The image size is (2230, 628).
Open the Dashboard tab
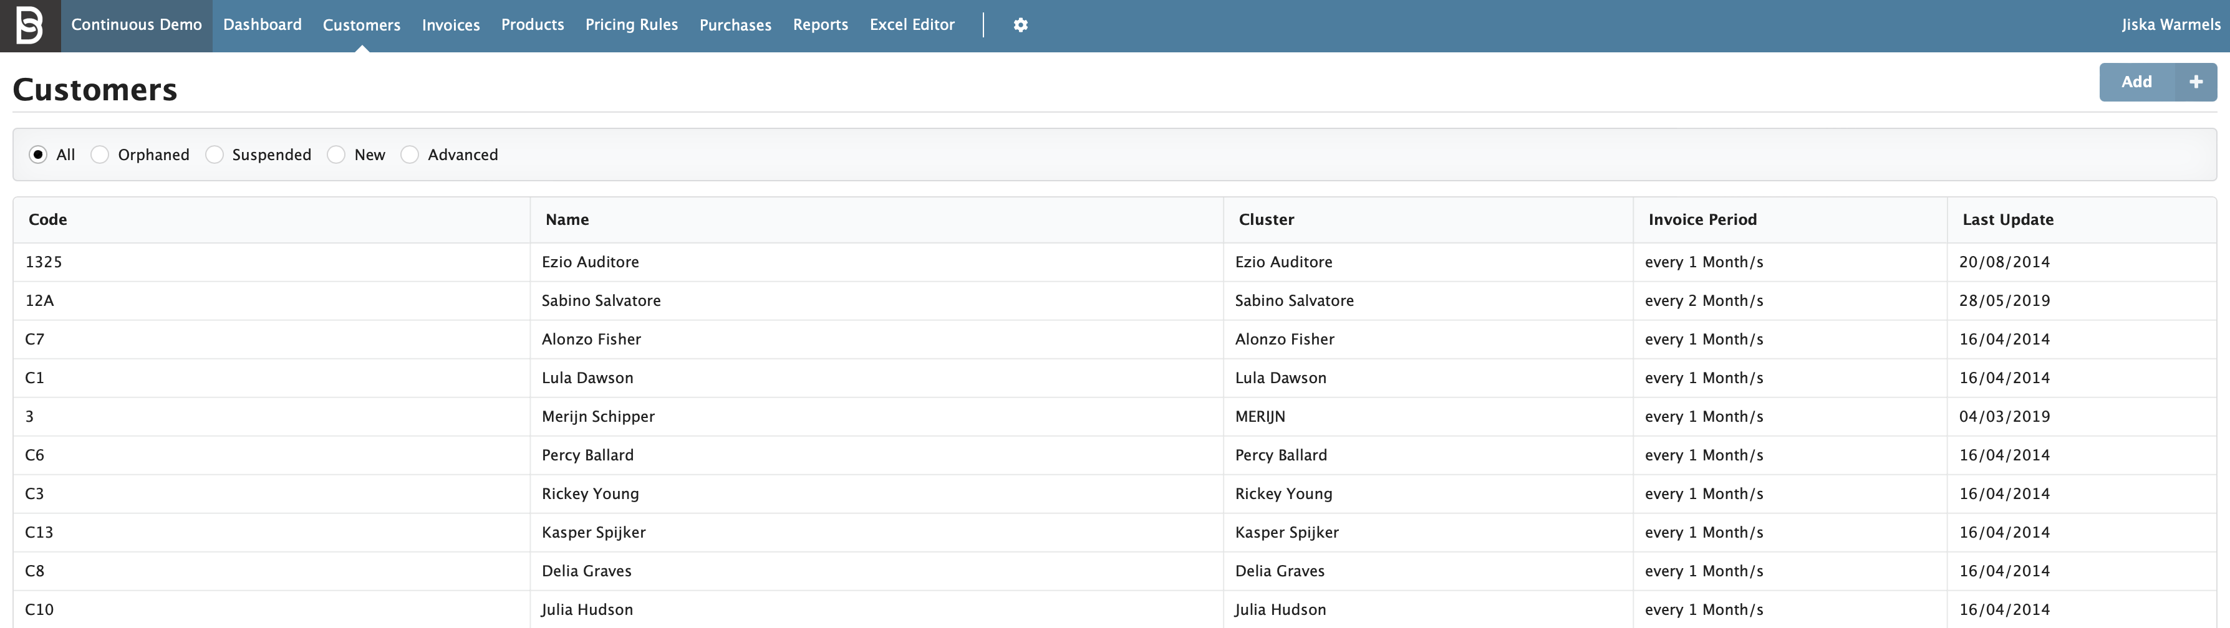(x=261, y=24)
